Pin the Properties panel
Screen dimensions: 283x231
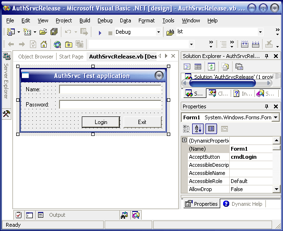(x=266, y=106)
